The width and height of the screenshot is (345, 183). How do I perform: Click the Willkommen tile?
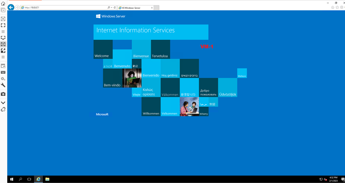pyautogui.click(x=151, y=107)
